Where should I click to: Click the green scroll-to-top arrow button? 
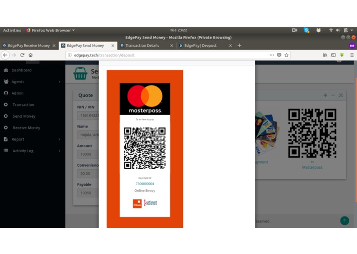tap(345, 221)
